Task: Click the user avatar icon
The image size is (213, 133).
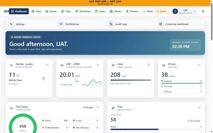Action: (x=175, y=11)
